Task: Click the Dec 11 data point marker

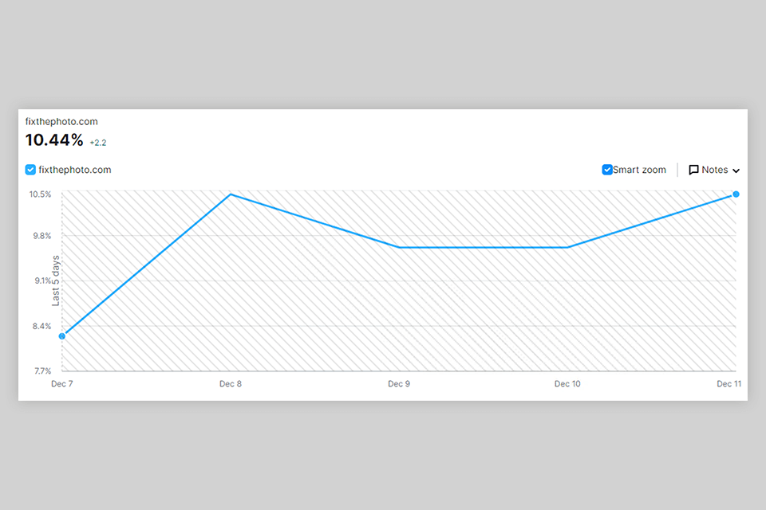Action: click(x=736, y=194)
